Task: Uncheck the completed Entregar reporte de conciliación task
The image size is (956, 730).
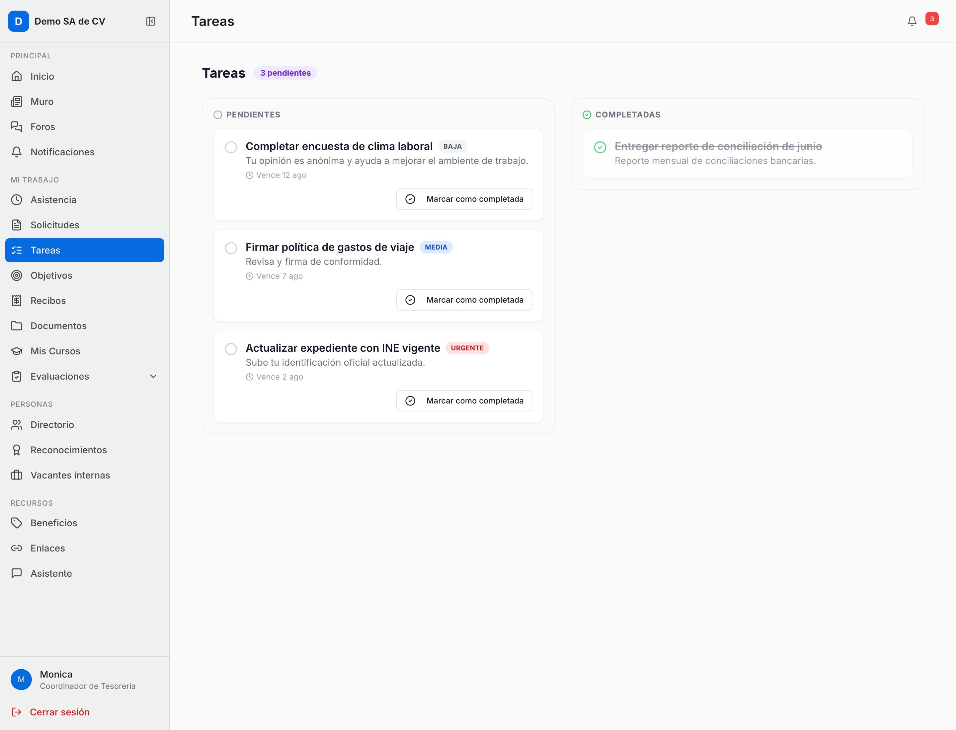Action: point(600,147)
